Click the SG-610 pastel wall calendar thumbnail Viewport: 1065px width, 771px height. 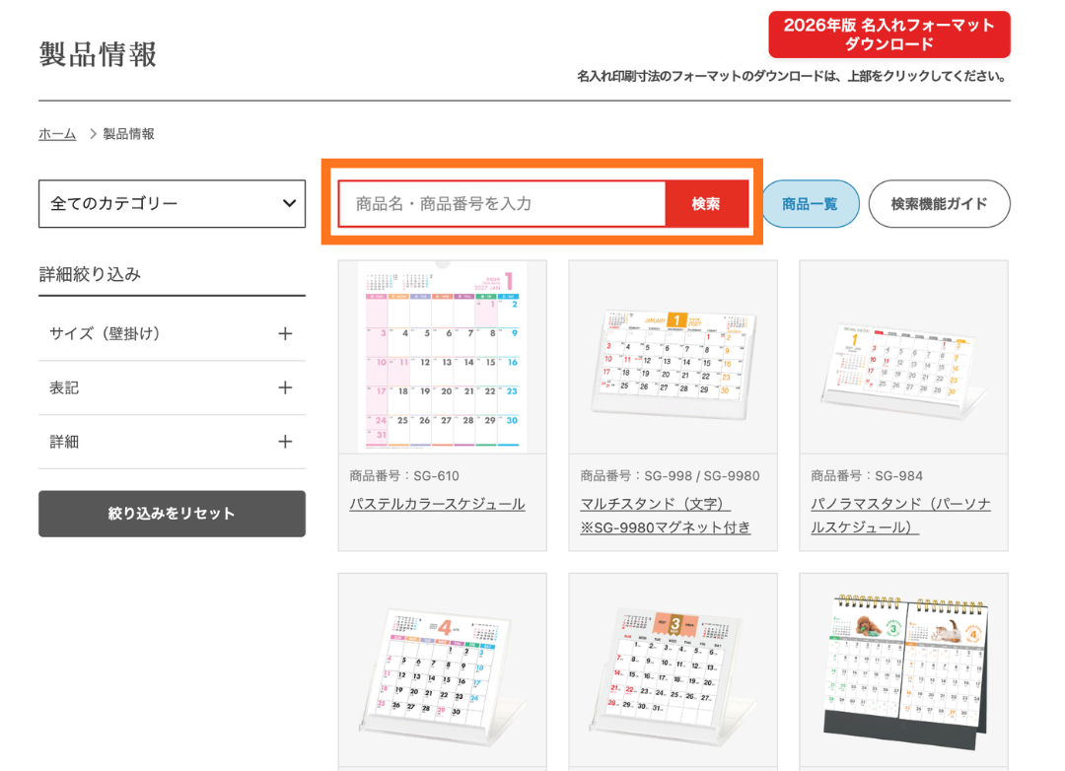(442, 357)
